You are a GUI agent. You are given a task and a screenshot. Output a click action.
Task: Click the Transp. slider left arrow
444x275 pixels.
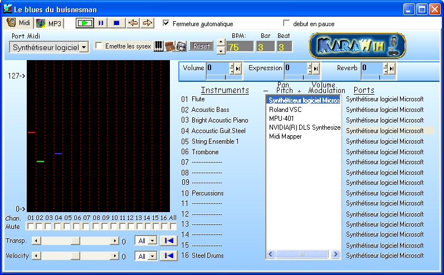click(36, 241)
